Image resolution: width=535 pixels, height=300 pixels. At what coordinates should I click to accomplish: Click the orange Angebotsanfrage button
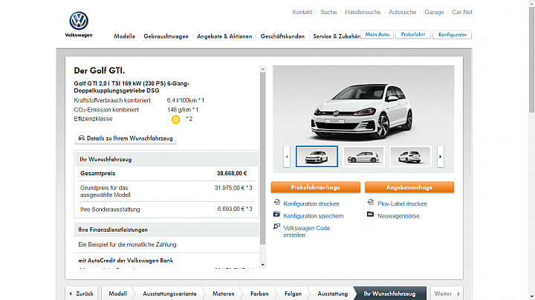tap(409, 187)
